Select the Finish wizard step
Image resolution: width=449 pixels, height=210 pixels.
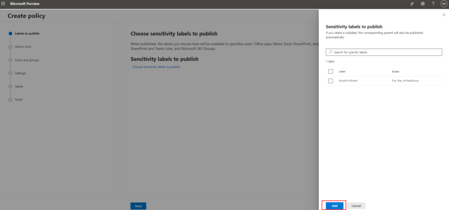point(19,100)
